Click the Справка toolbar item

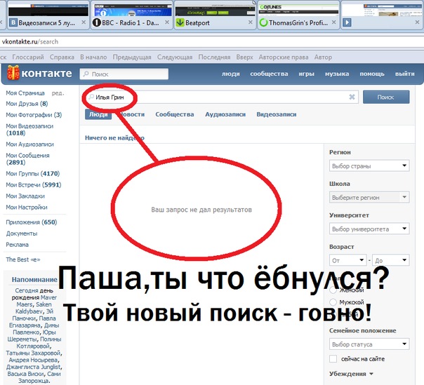pyautogui.click(x=62, y=57)
